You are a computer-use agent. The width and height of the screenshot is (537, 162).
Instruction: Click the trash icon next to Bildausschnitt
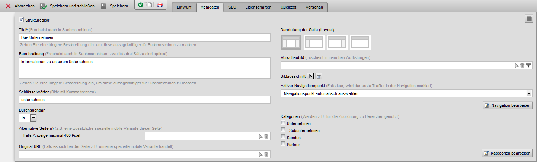pos(319,76)
